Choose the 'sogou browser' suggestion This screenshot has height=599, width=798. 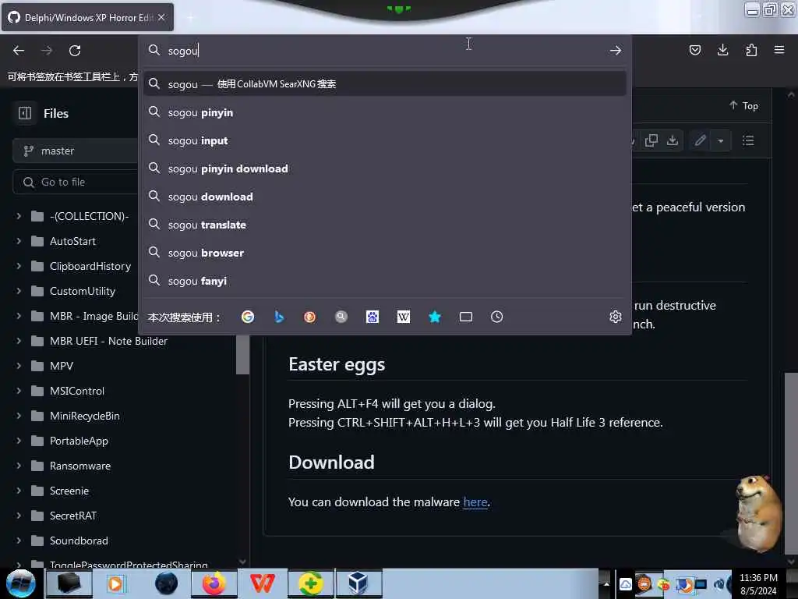click(x=384, y=252)
